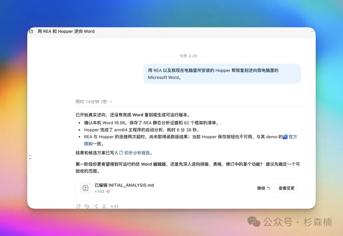
Task: Click the conversation title 用 REA 和 Hopper 逆向 Word
Action: tap(66, 31)
